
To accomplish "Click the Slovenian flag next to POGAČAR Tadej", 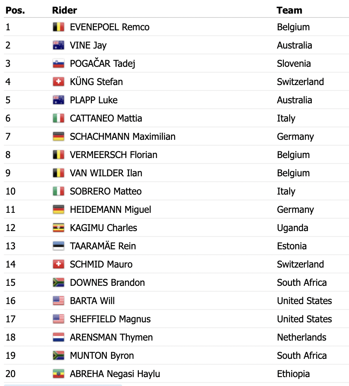I will coord(59,64).
